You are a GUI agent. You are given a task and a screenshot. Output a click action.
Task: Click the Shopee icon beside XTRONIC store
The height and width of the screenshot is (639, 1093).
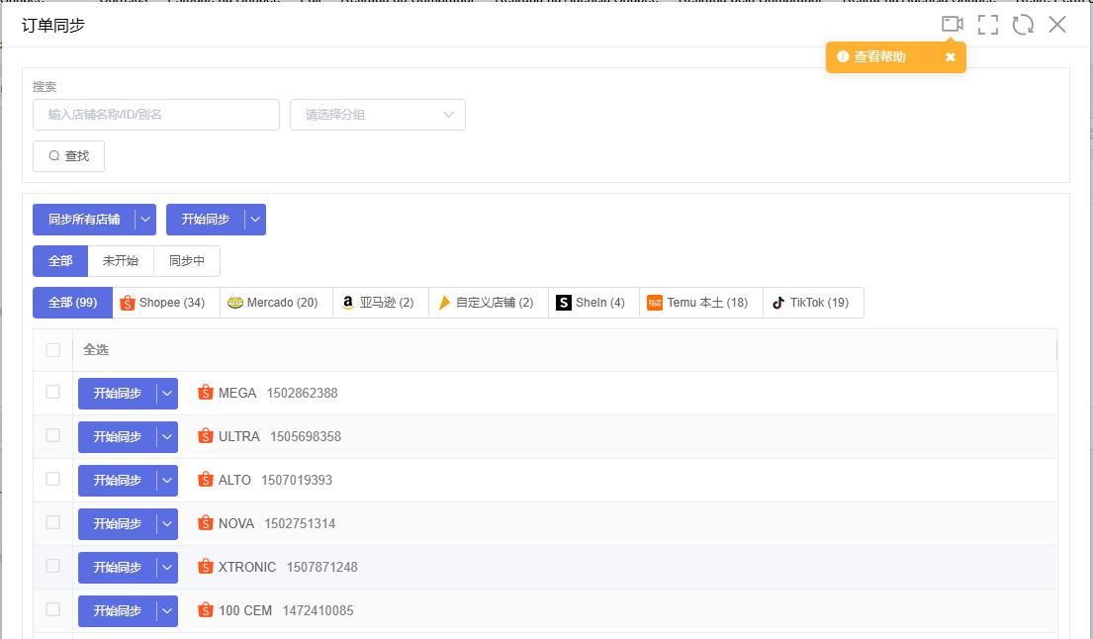pyautogui.click(x=206, y=567)
